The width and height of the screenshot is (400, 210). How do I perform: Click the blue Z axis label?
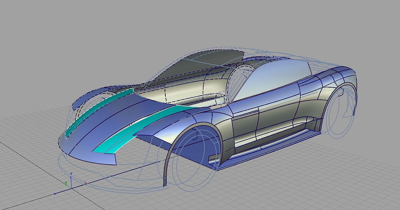pos(72,174)
